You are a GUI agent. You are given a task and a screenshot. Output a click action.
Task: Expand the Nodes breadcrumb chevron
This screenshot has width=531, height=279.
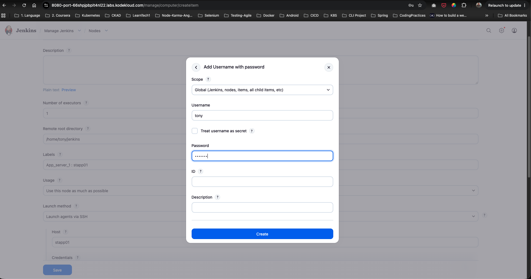(106, 31)
